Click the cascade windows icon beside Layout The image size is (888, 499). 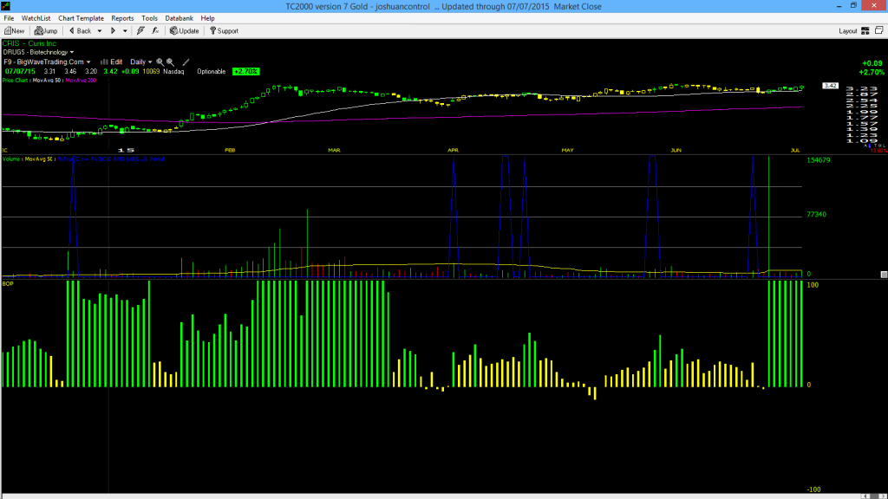(x=879, y=30)
